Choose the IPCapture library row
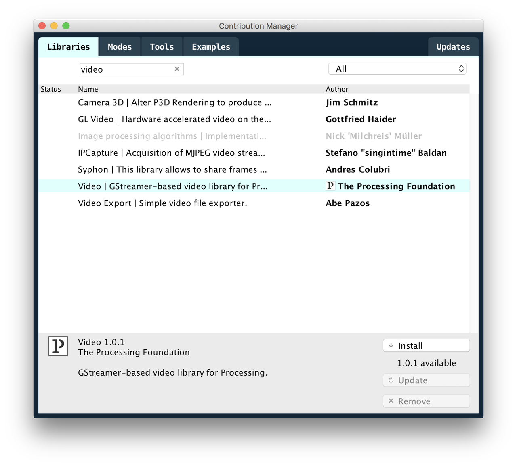 171,153
